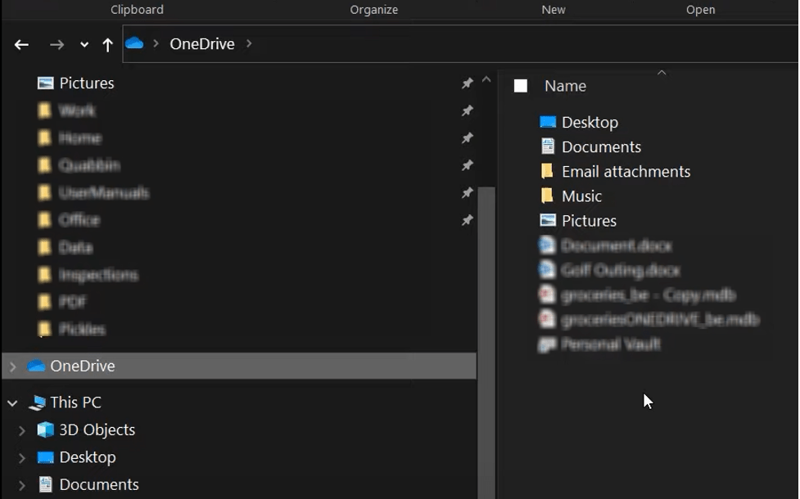800x499 pixels.
Task: Open Desktop under This PC
Action: click(x=88, y=457)
